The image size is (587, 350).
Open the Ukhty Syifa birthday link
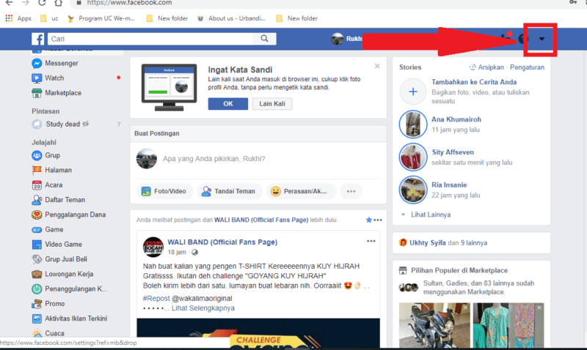pyautogui.click(x=427, y=243)
